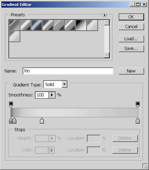Pick the preset in the second row

coord(15,36)
